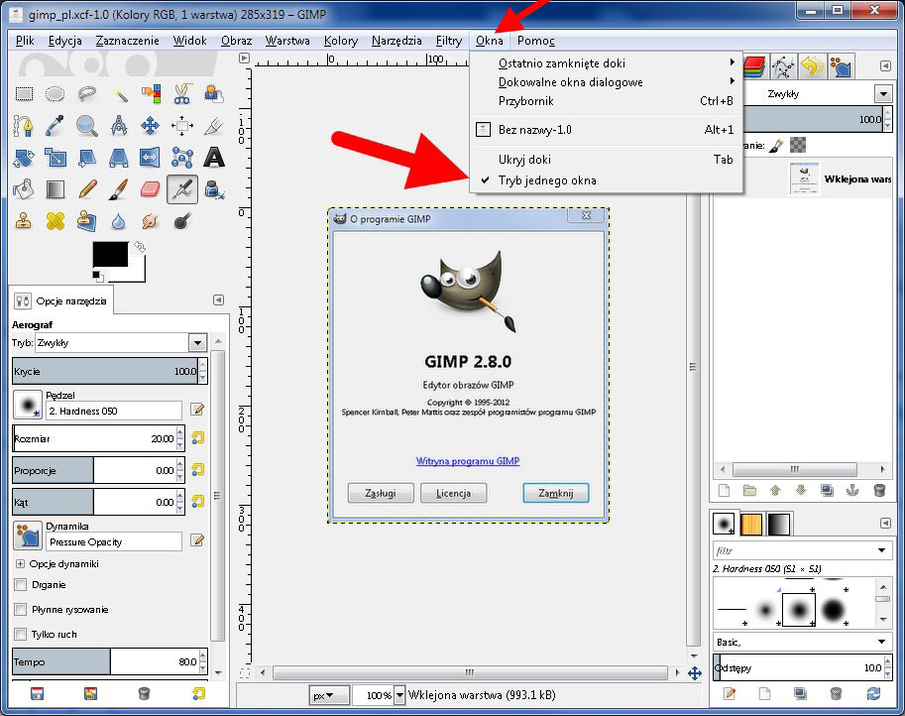Select the Measure compass tool
The width and height of the screenshot is (905, 716).
(x=119, y=125)
